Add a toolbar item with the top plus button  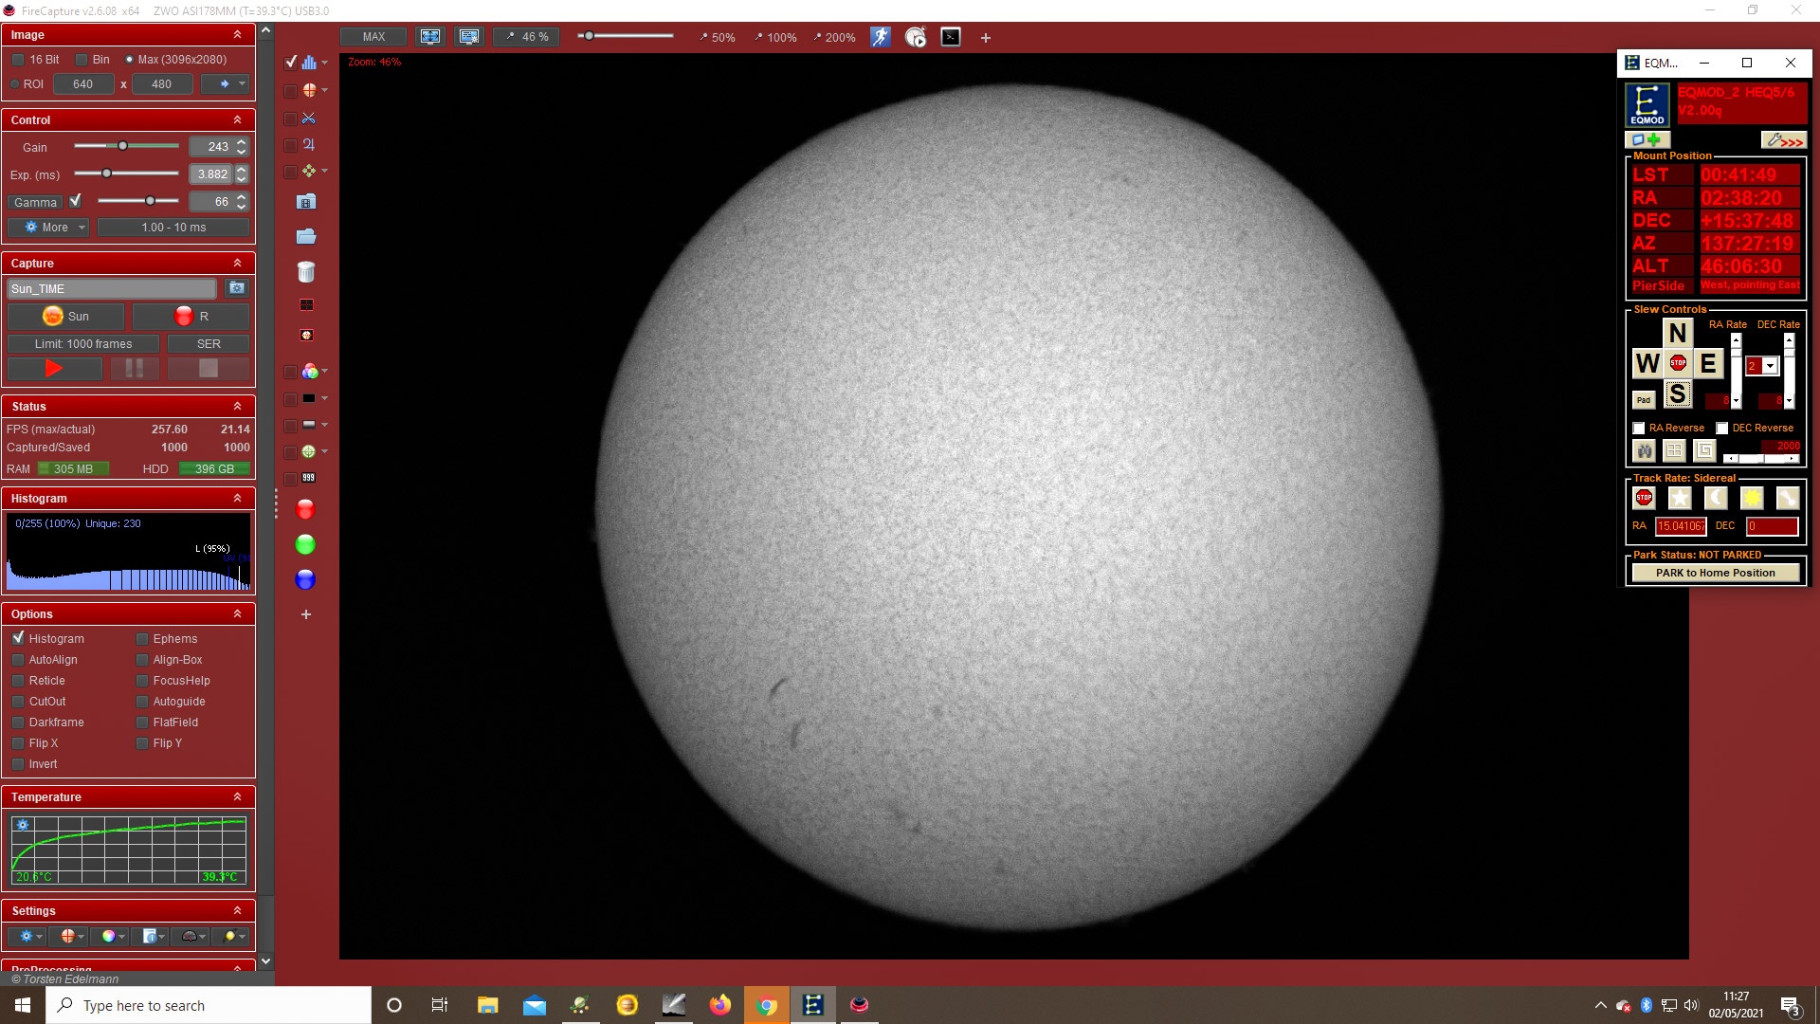pos(986,38)
